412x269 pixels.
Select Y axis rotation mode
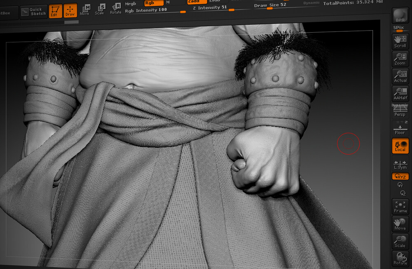(x=400, y=185)
